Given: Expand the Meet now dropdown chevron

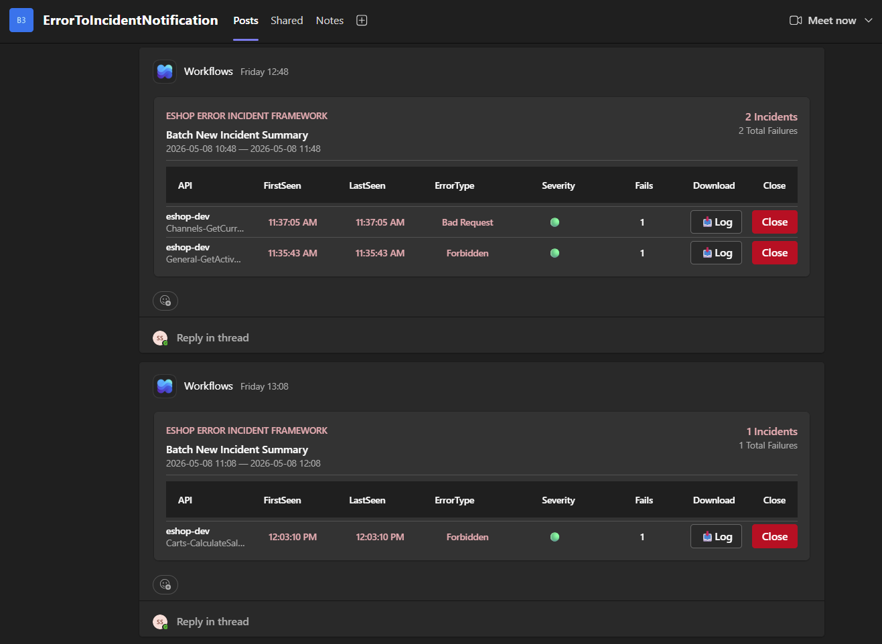Looking at the screenshot, I should (x=869, y=21).
